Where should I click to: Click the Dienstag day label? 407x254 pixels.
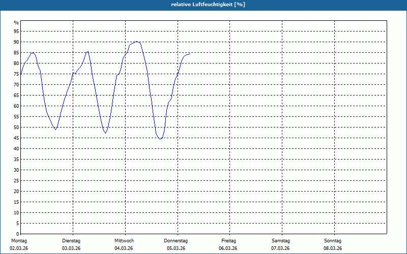(x=71, y=241)
